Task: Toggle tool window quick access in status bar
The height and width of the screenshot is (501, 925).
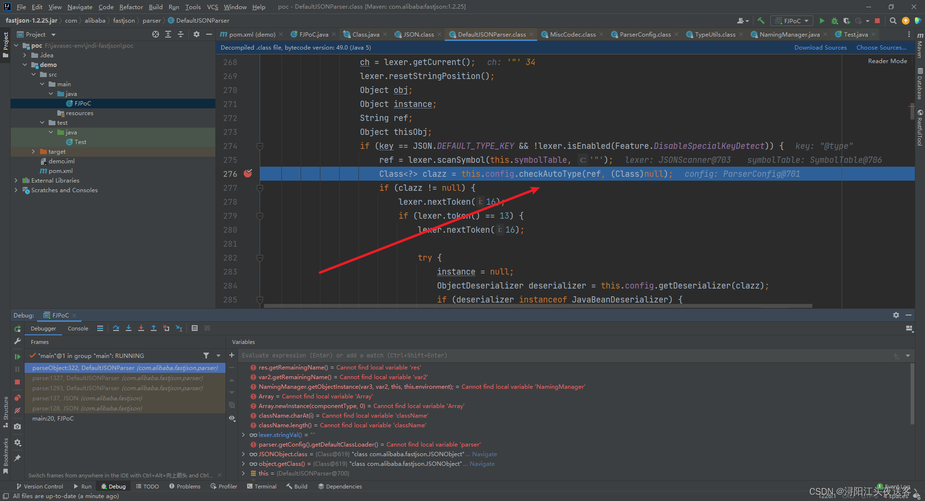Action: (x=6, y=496)
